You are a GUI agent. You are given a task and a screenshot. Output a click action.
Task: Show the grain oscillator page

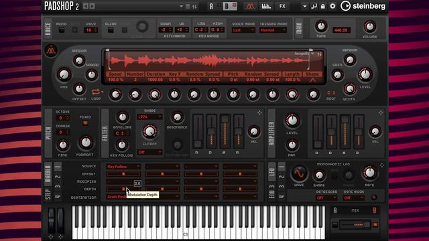click(250, 6)
